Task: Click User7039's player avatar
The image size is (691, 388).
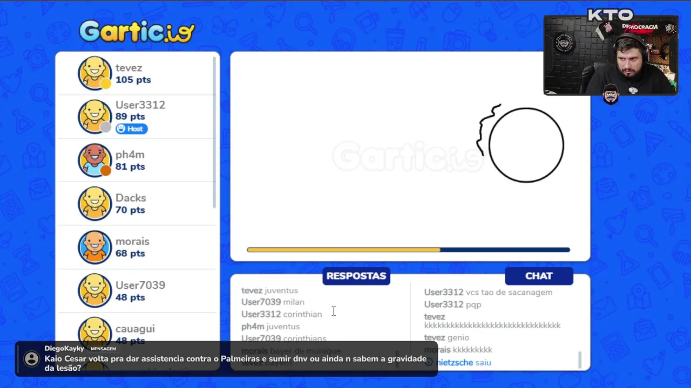Action: (95, 291)
